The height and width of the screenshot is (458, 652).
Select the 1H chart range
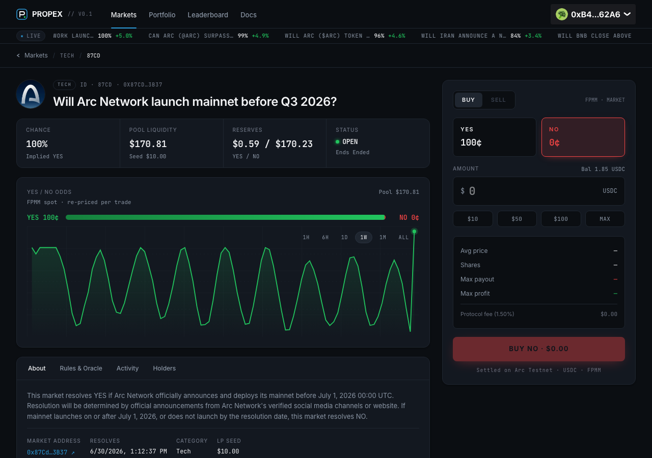(x=306, y=238)
